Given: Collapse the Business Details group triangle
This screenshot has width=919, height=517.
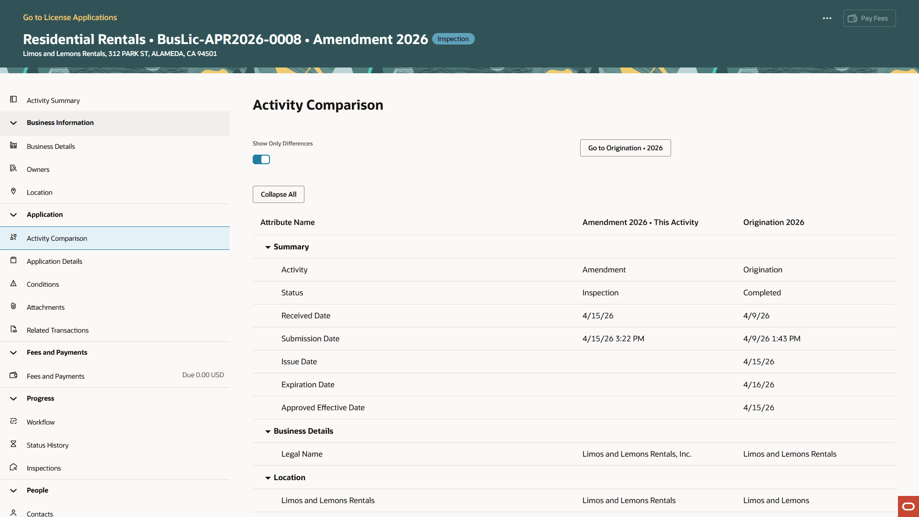Looking at the screenshot, I should click(268, 432).
